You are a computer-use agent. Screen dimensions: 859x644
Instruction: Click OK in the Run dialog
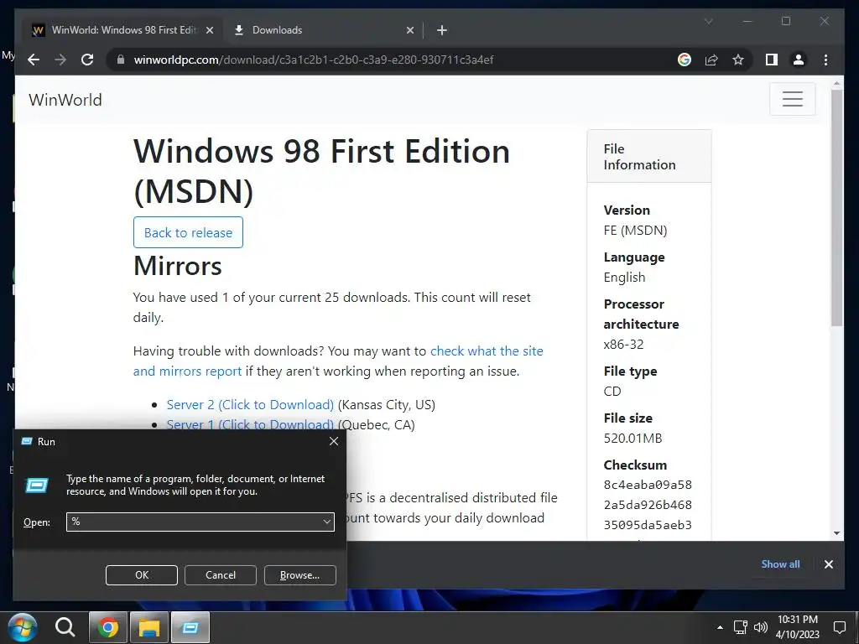tap(141, 575)
